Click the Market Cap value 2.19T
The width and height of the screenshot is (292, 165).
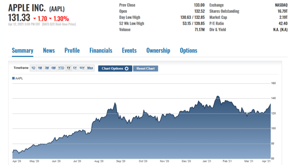click(x=283, y=18)
